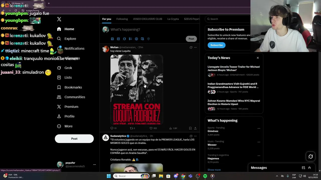This screenshot has width=321, height=180.
Task: Add a GIF to new post
Action: click(x=118, y=39)
